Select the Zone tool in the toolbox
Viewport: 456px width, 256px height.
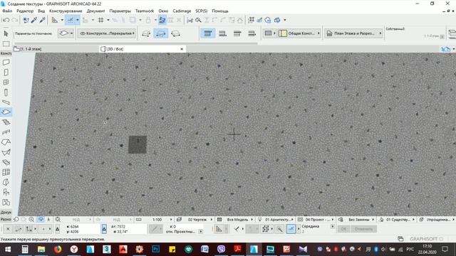pyautogui.click(x=6, y=202)
